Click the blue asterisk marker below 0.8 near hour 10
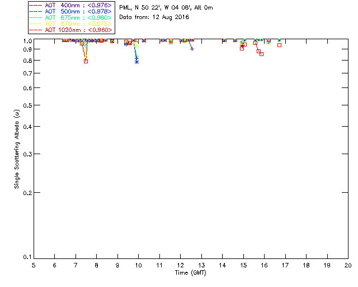The width and height of the screenshot is (358, 287). tap(136, 62)
